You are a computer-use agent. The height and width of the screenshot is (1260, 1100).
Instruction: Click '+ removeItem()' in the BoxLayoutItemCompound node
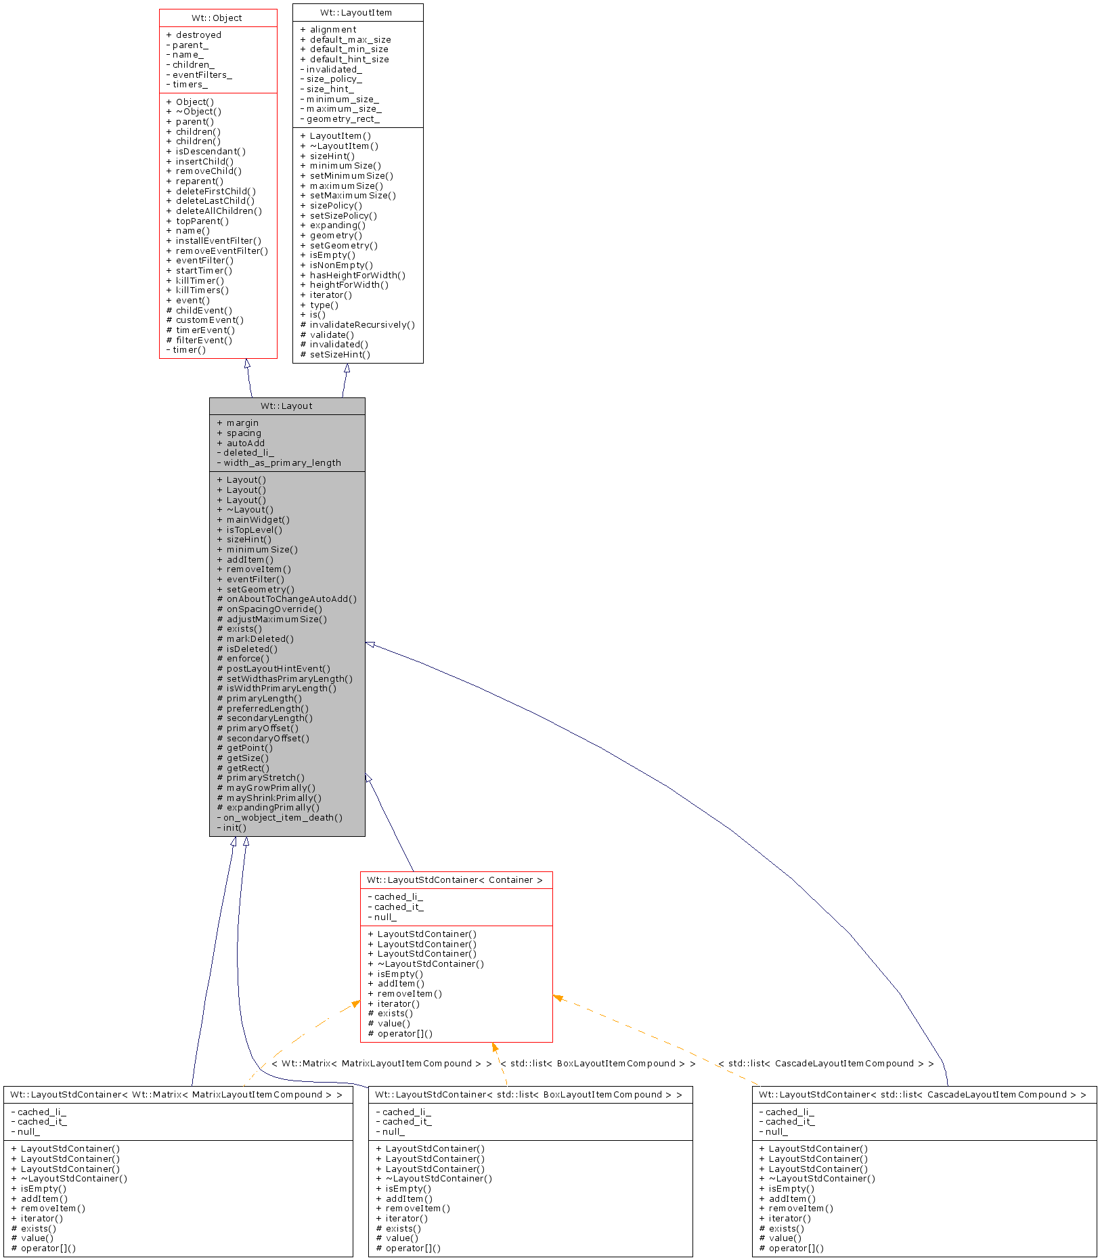click(413, 1209)
